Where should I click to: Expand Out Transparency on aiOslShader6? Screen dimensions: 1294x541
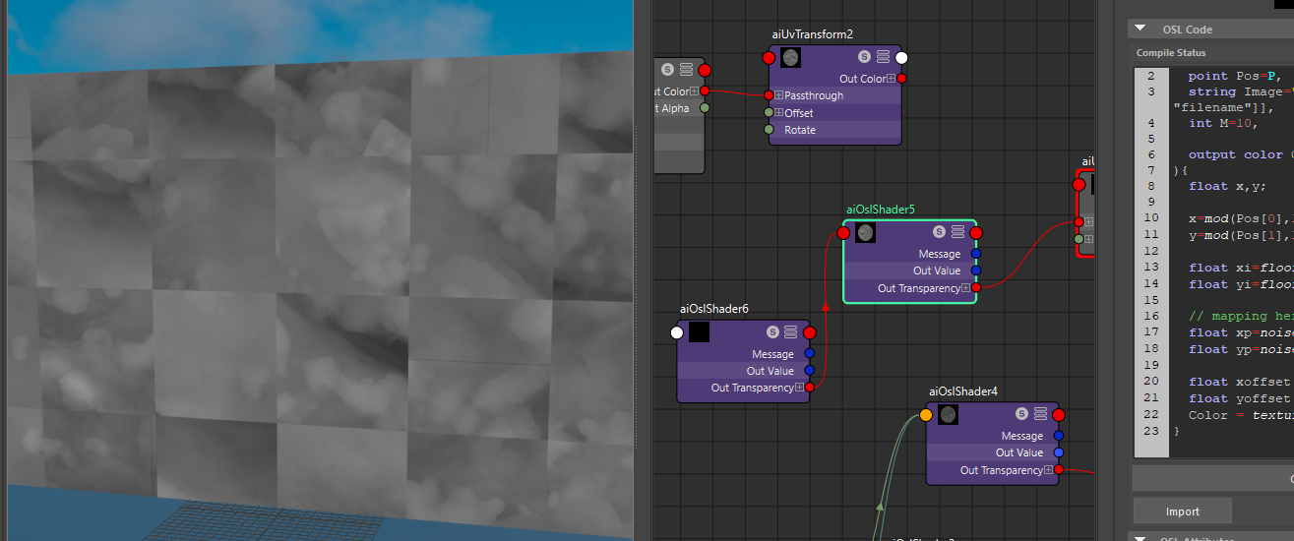tap(799, 388)
